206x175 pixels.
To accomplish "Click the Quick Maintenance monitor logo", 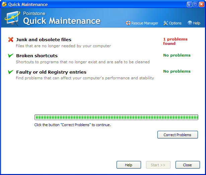I will [12, 18].
